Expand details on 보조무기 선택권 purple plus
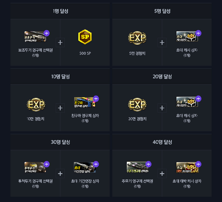This screenshot has height=202, width=222. 47,33
